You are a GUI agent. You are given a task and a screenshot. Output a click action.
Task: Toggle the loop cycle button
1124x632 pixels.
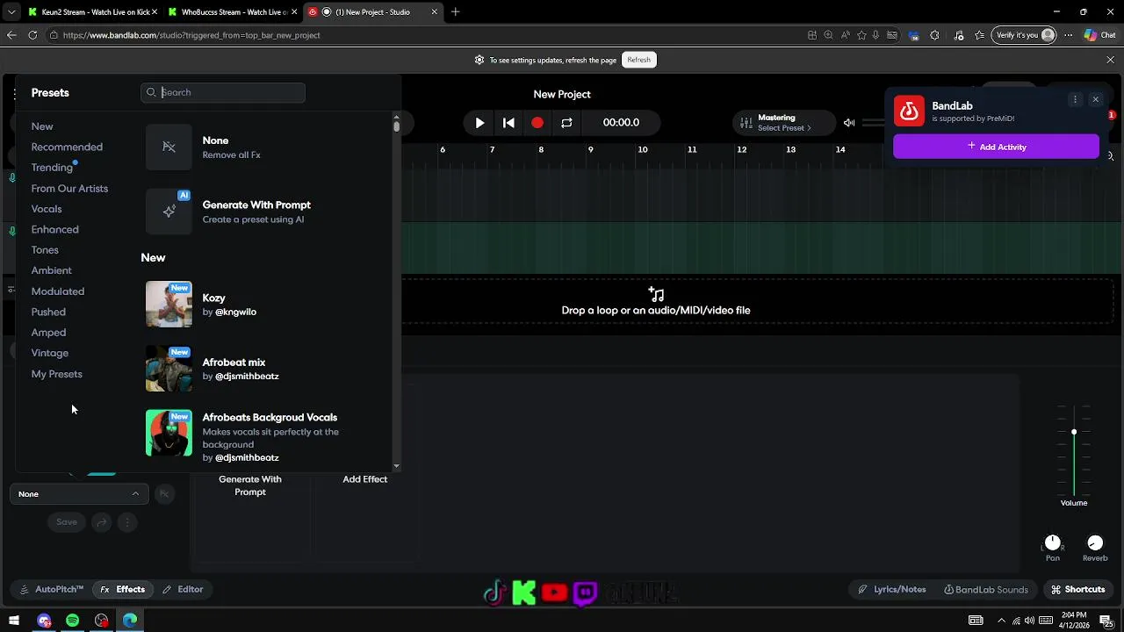click(x=566, y=123)
